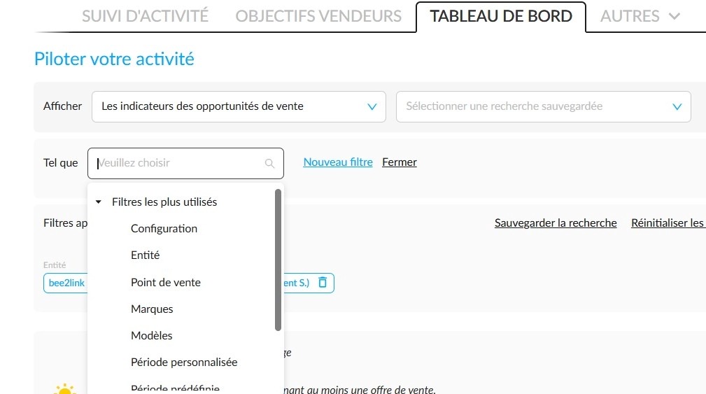Click 'Sauvegarder la recherche' link
This screenshot has width=706, height=394.
[x=556, y=223]
